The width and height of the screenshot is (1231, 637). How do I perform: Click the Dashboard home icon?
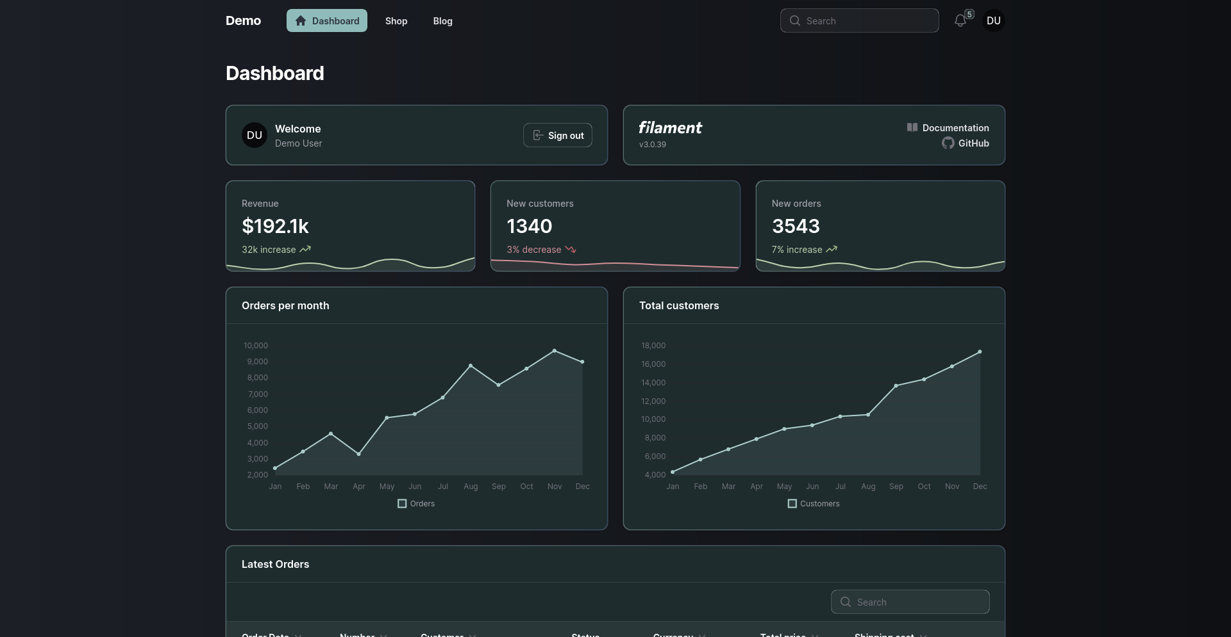point(301,21)
